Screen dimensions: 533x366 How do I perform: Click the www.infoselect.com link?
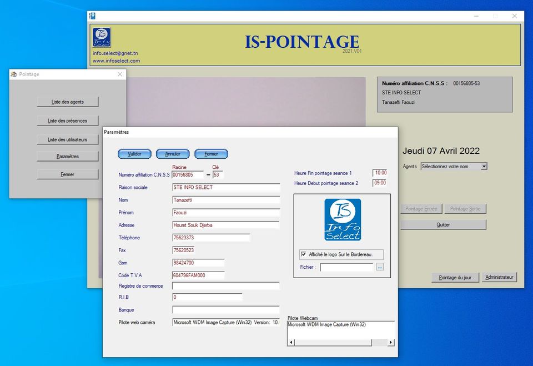(116, 61)
